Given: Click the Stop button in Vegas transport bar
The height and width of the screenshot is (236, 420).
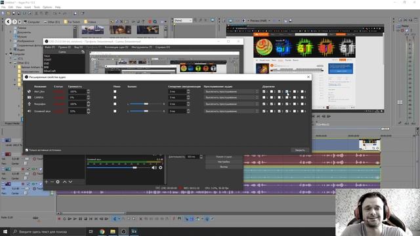Looking at the screenshot, I should coord(85,219).
